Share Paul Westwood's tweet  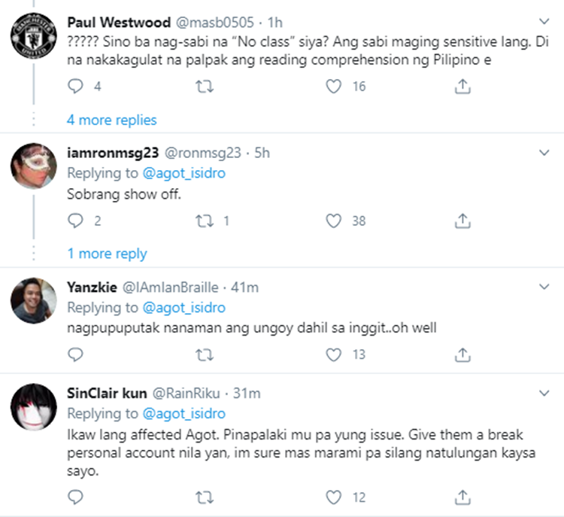[463, 87]
